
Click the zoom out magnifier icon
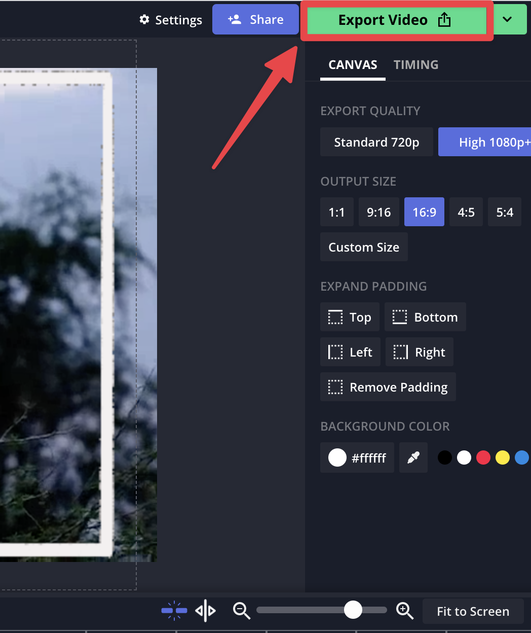pos(242,611)
